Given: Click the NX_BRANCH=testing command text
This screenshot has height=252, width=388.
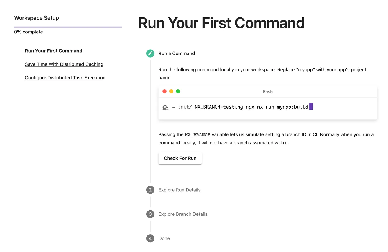Looking at the screenshot, I should [219, 107].
